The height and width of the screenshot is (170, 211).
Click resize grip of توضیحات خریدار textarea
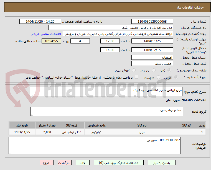pyautogui.click(x=10, y=153)
